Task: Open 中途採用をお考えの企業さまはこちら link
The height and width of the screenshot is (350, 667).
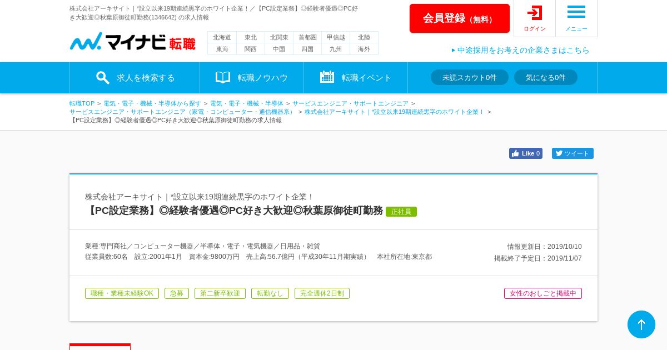Action: (x=520, y=50)
